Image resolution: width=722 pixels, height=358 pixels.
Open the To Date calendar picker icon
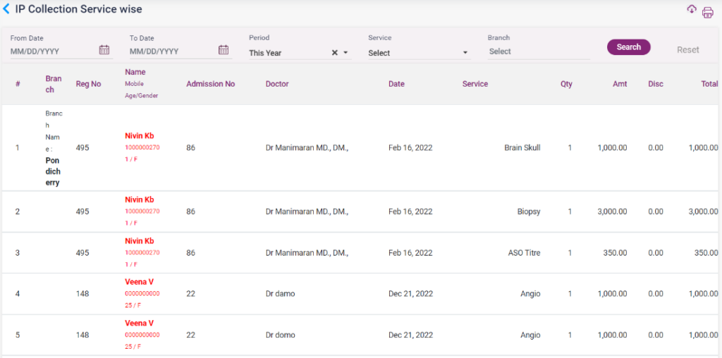click(x=224, y=50)
